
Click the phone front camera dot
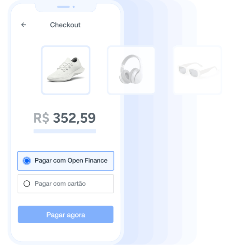[74, 7]
